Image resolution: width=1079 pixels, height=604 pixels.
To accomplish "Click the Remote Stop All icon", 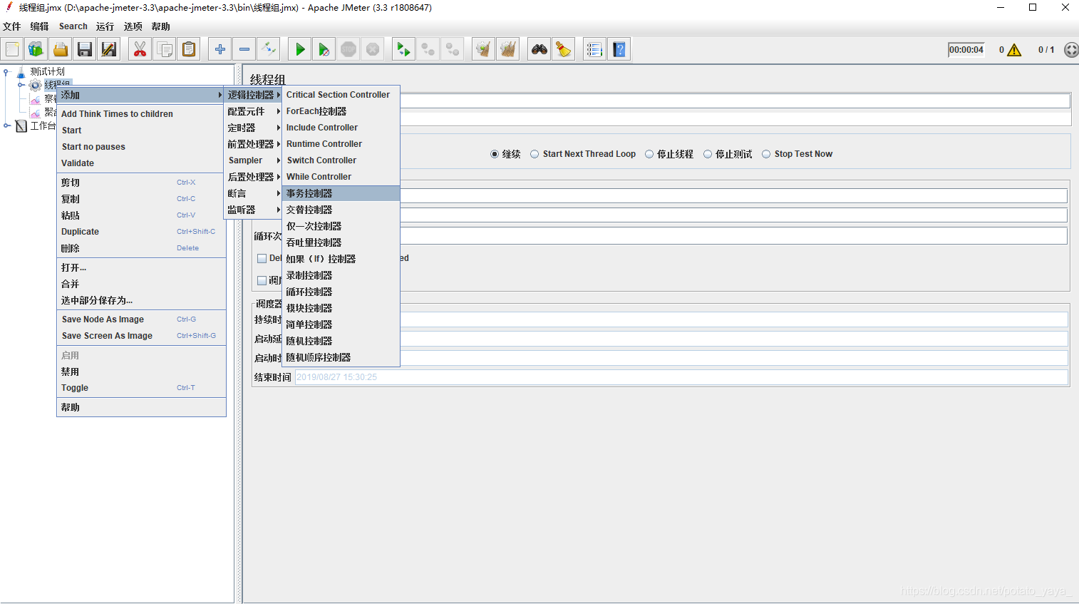I will [428, 49].
